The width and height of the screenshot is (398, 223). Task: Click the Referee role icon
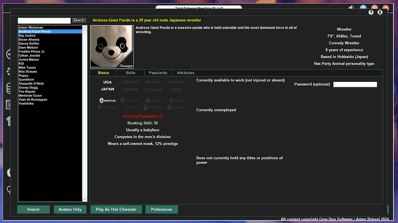pyautogui.click(x=171, y=100)
